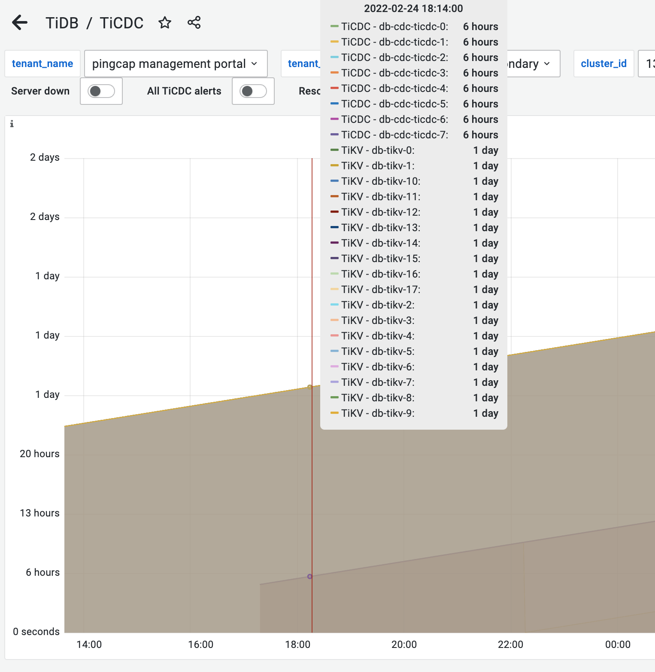Click the TiCDC - db-cdc-ticdc-6 color marker
This screenshot has width=655, height=672.
point(334,119)
